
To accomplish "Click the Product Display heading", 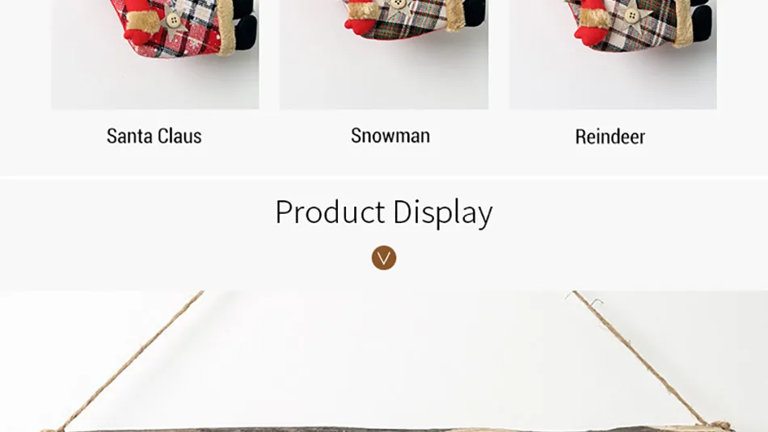I will pyautogui.click(x=384, y=212).
